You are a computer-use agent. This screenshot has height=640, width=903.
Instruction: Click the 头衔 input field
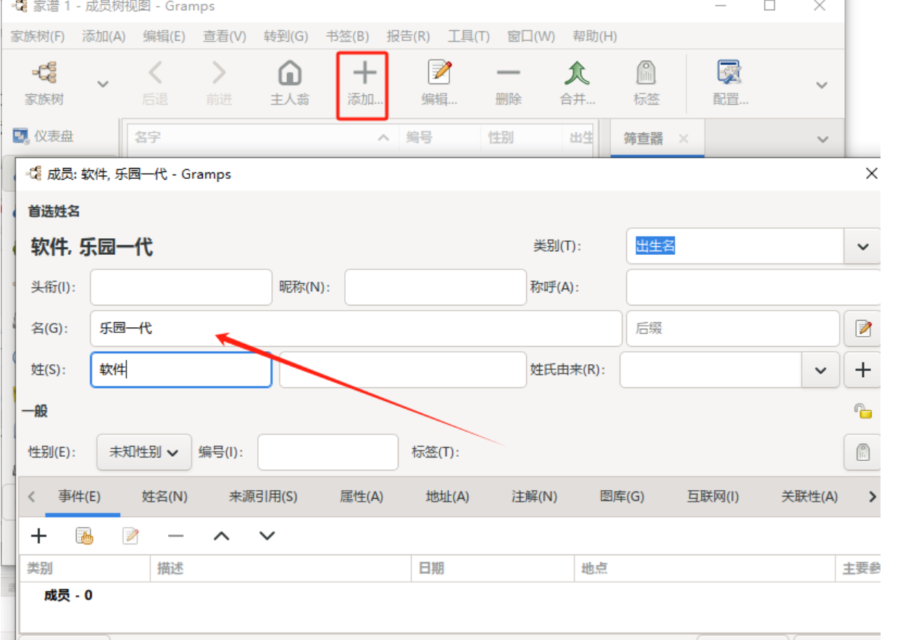coord(181,287)
